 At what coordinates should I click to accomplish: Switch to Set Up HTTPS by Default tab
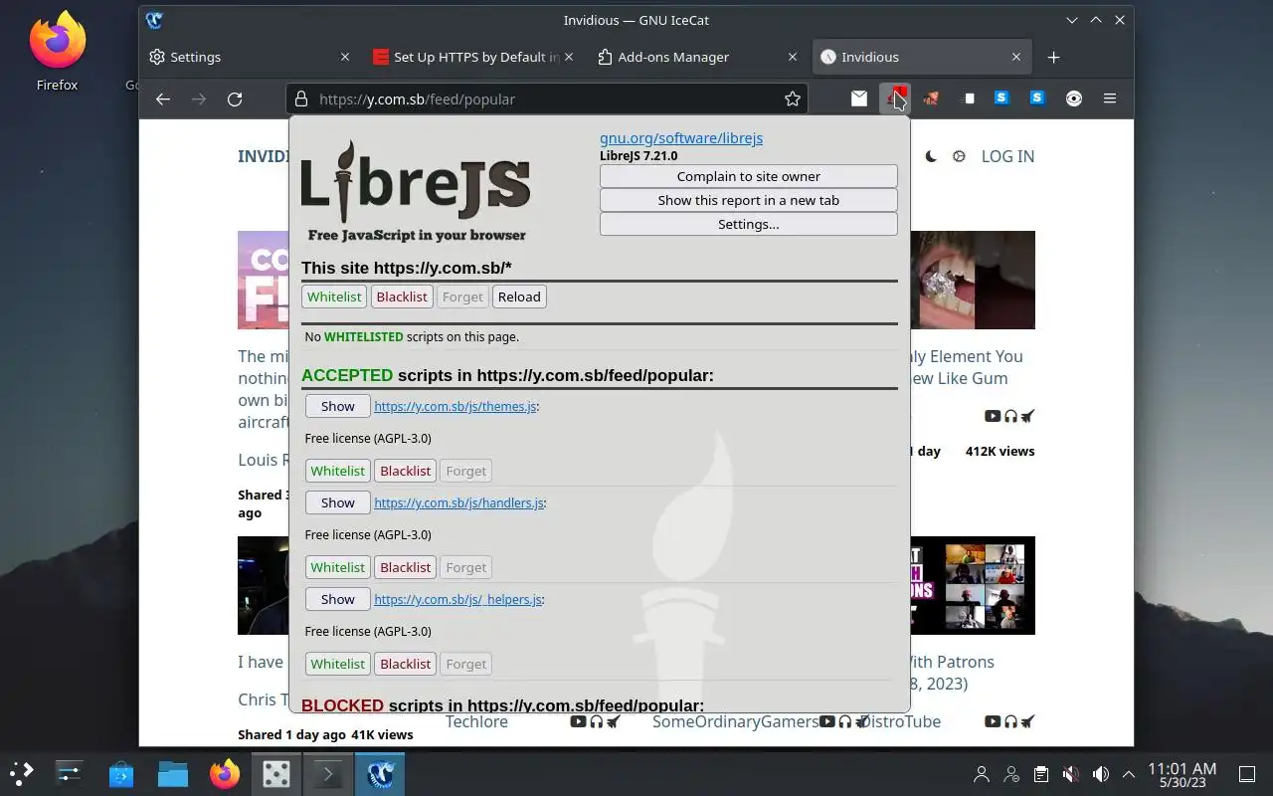(473, 57)
